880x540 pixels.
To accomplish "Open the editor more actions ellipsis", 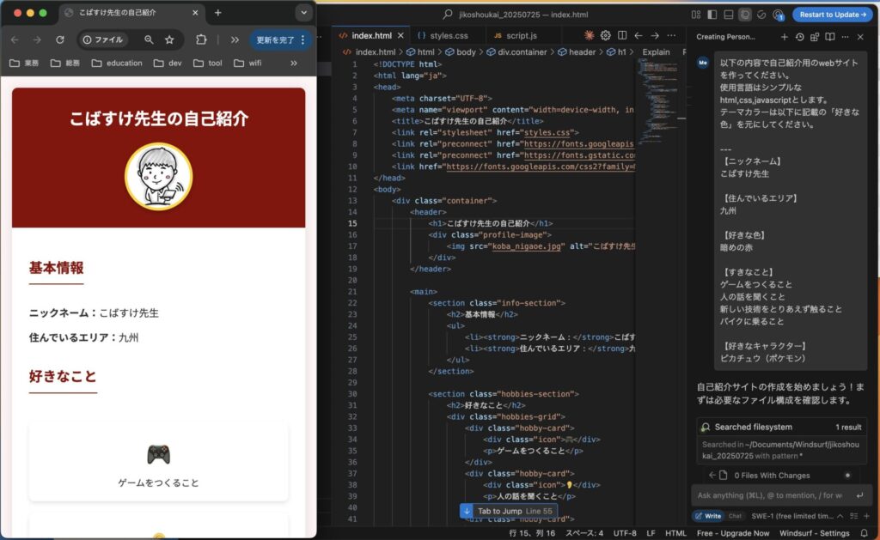I will (x=671, y=35).
